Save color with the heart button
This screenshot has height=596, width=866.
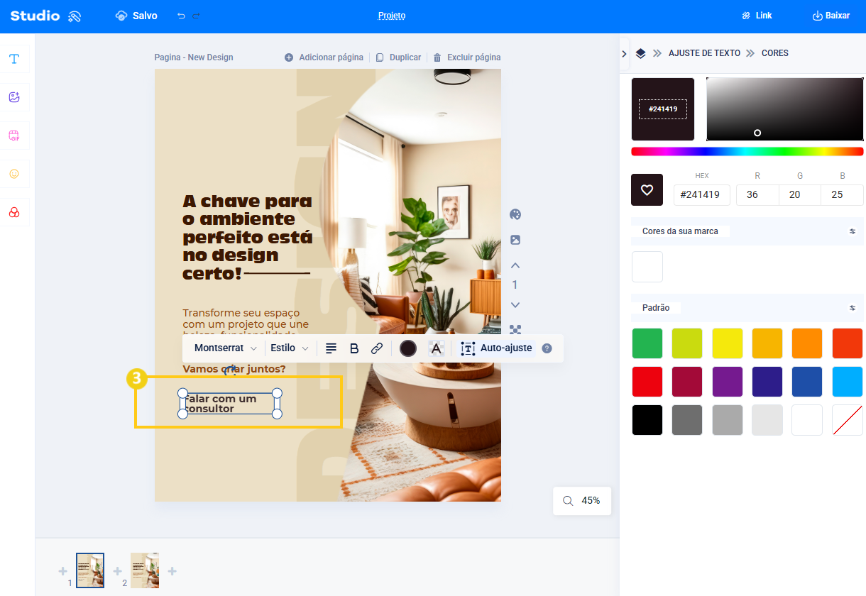point(647,189)
